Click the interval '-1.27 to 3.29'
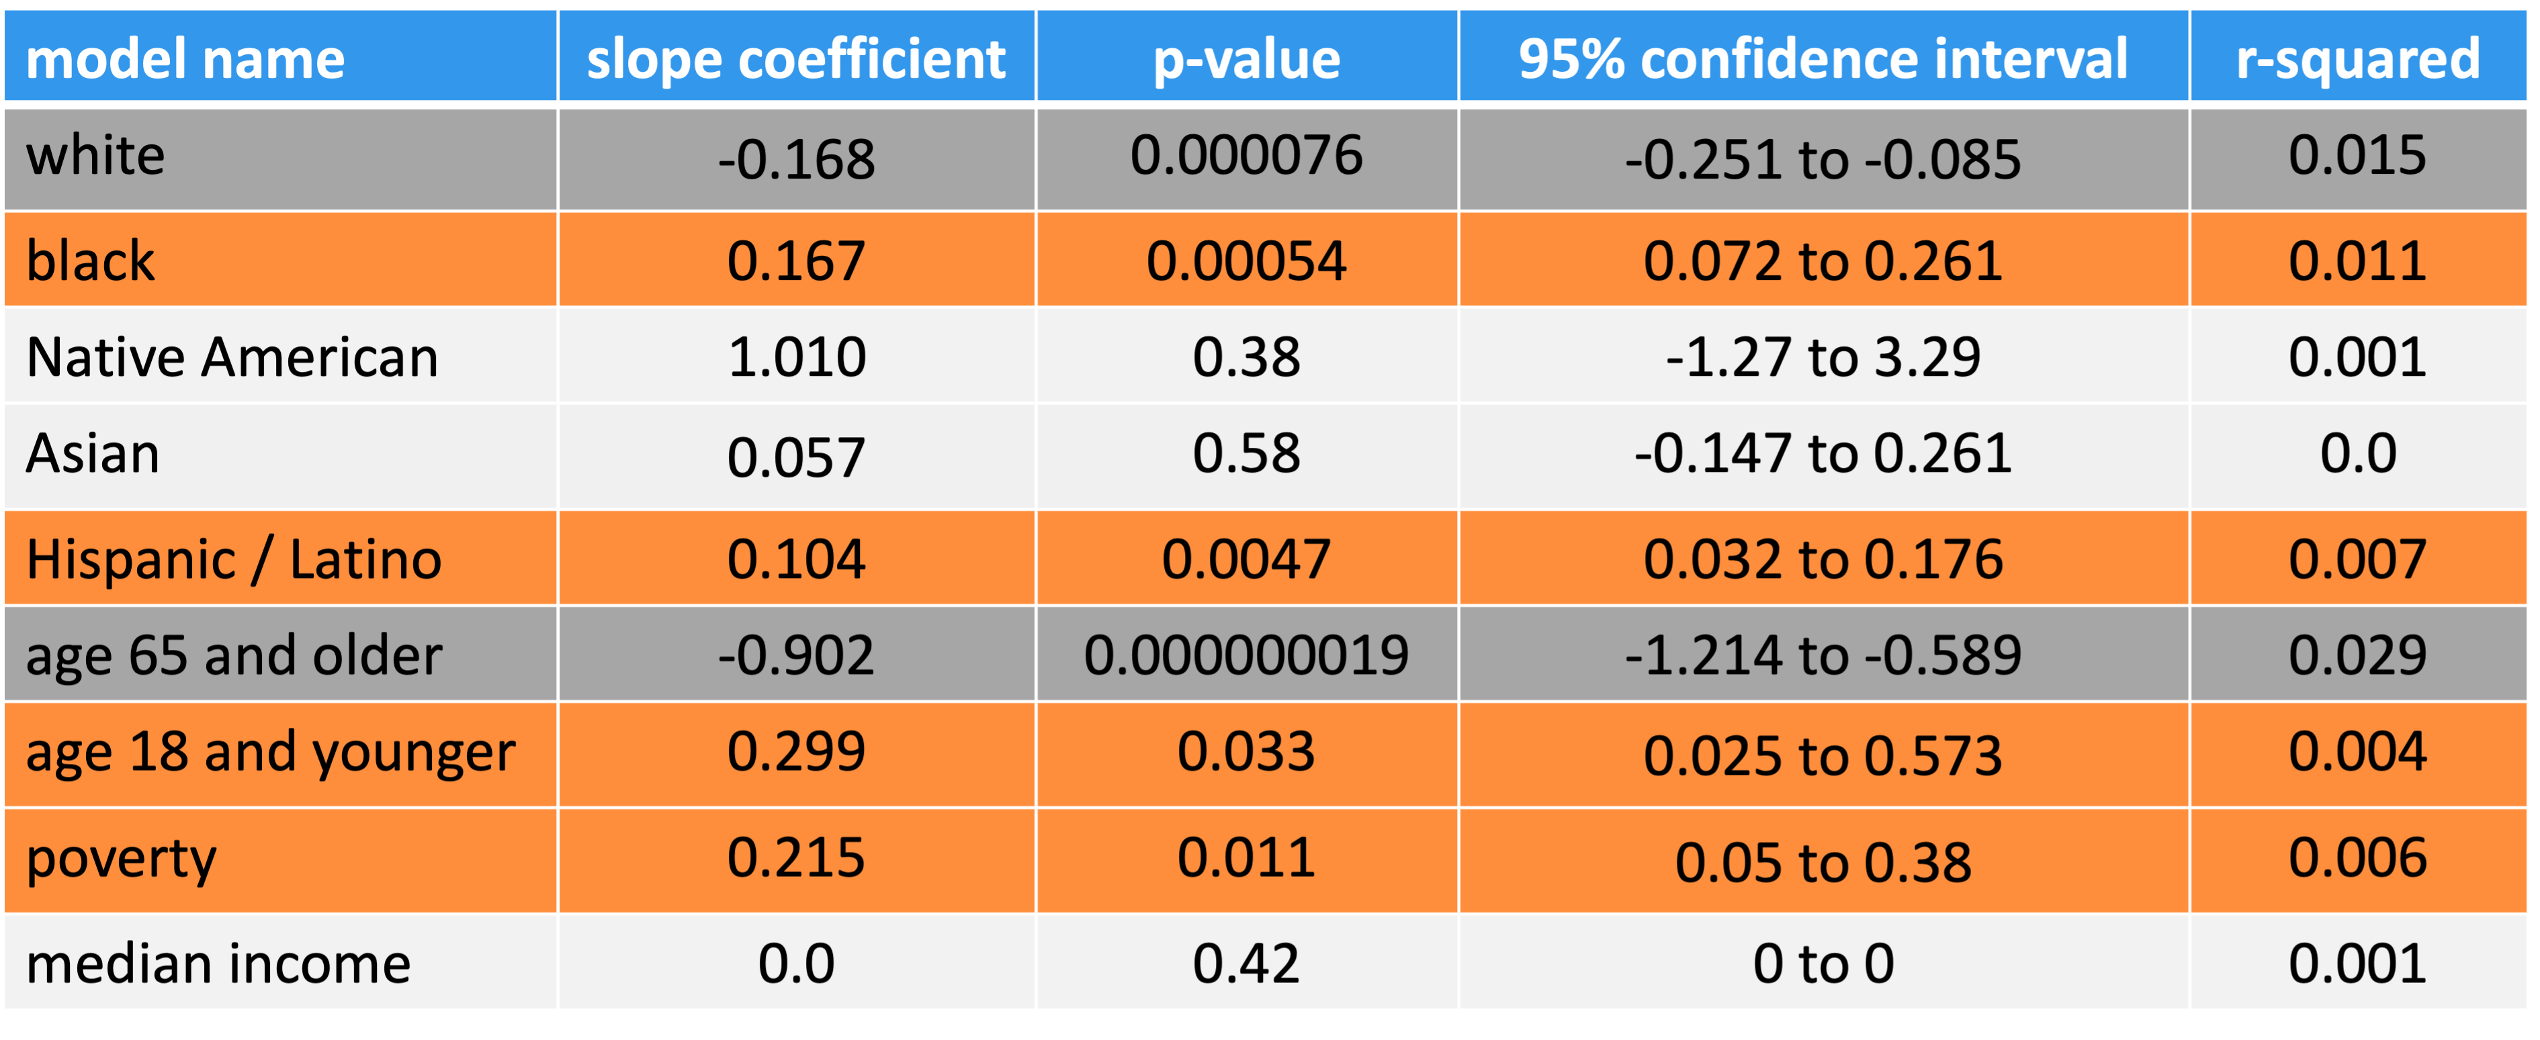Screen dimensions: 2540x1040 1822,357
